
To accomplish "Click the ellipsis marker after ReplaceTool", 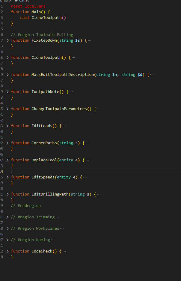I will 87,160.
